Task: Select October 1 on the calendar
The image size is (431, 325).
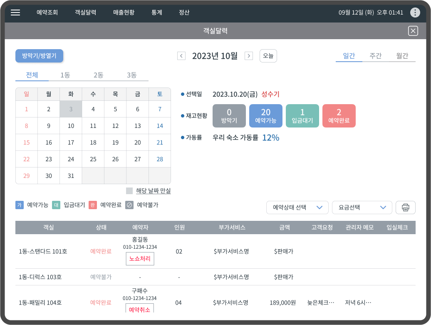Action: click(x=26, y=109)
